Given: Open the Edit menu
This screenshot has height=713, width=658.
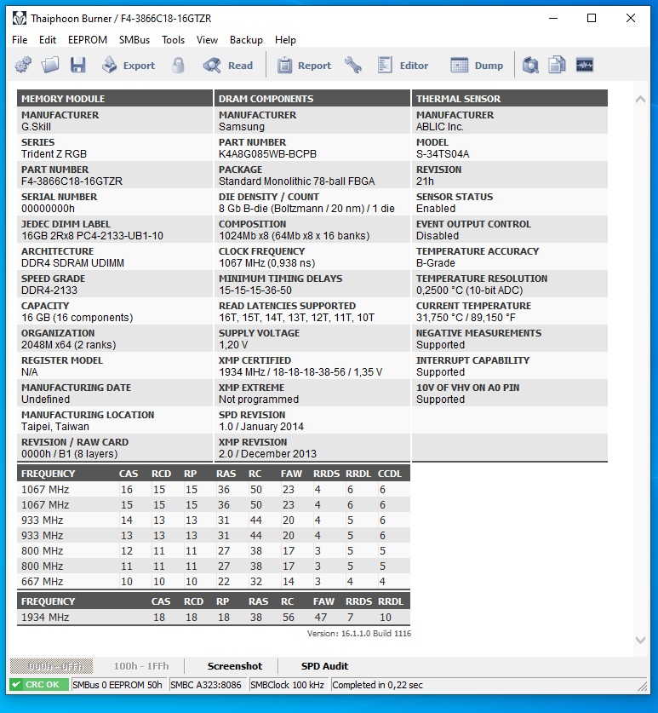Looking at the screenshot, I should coord(48,40).
